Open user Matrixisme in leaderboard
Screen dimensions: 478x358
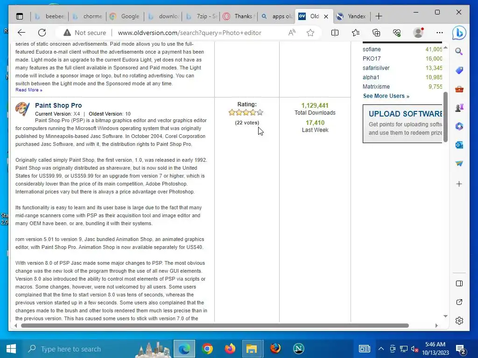coord(376,86)
